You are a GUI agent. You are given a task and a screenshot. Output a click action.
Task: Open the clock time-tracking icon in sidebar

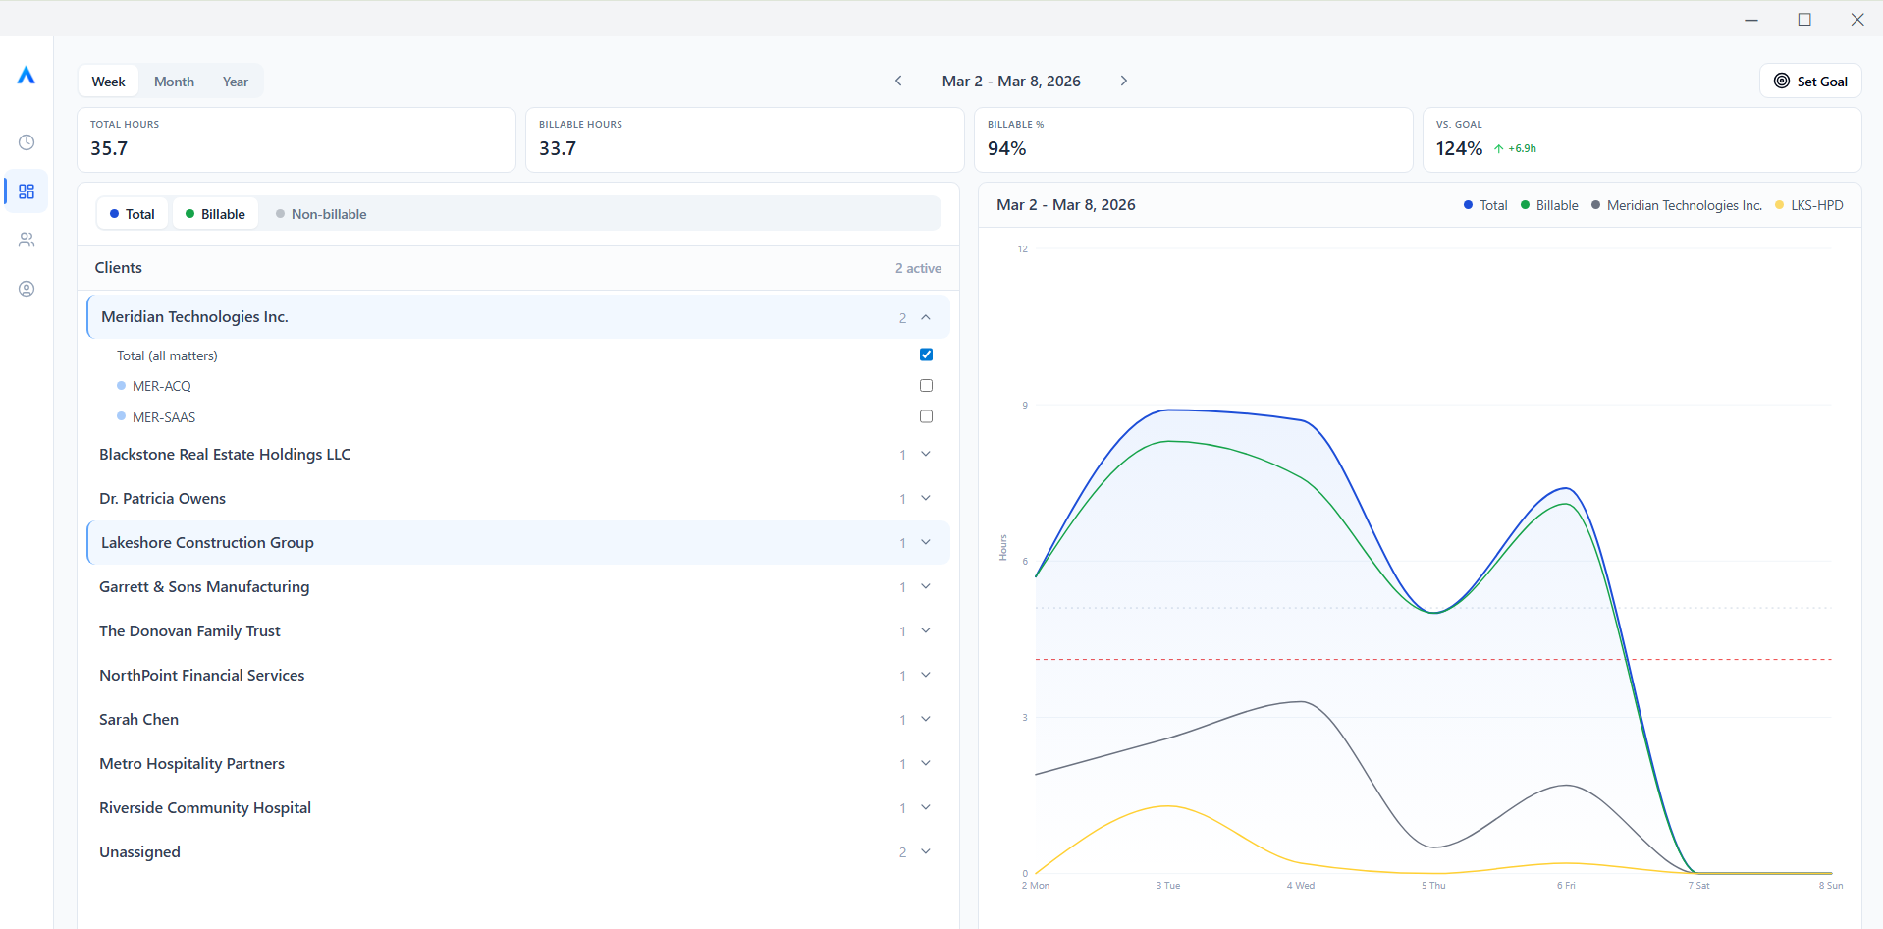click(x=27, y=141)
